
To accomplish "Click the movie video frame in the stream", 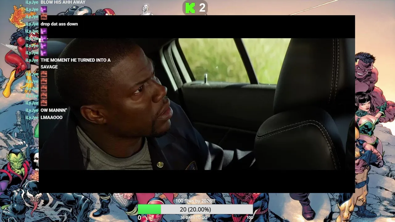I will [x=197, y=104].
